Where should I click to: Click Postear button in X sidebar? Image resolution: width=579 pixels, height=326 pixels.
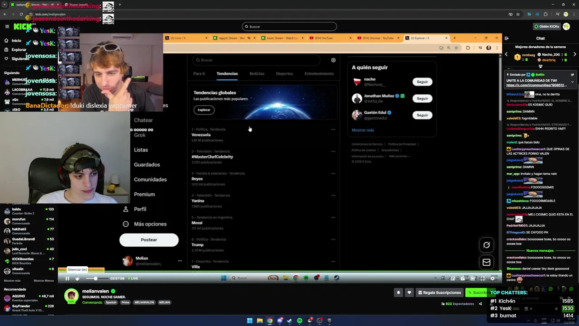(x=149, y=240)
